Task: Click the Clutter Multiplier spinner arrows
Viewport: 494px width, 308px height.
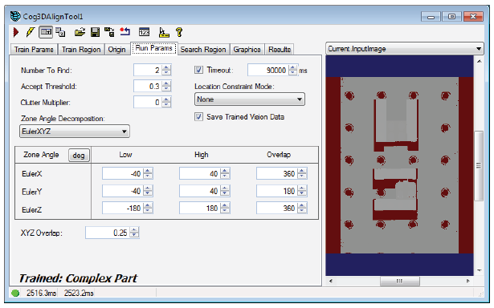Action: 166,102
